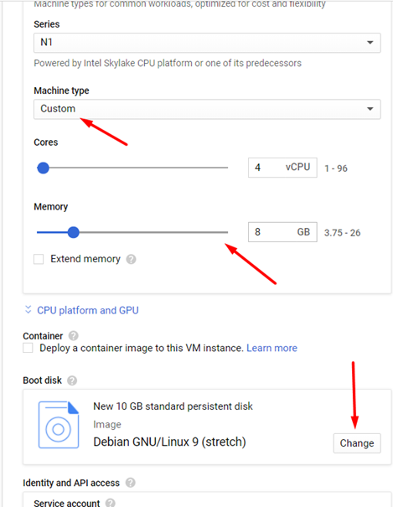
Task: Enable the Extend memory checkbox
Action: pos(39,259)
